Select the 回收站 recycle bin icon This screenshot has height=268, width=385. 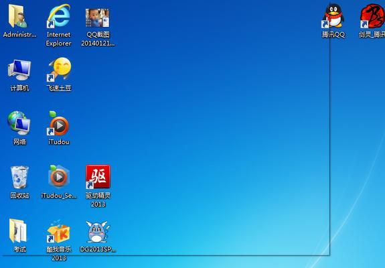19,178
